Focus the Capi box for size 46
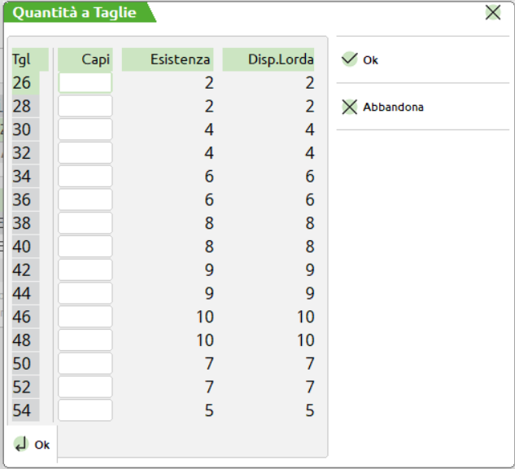515x469 pixels. pos(85,318)
